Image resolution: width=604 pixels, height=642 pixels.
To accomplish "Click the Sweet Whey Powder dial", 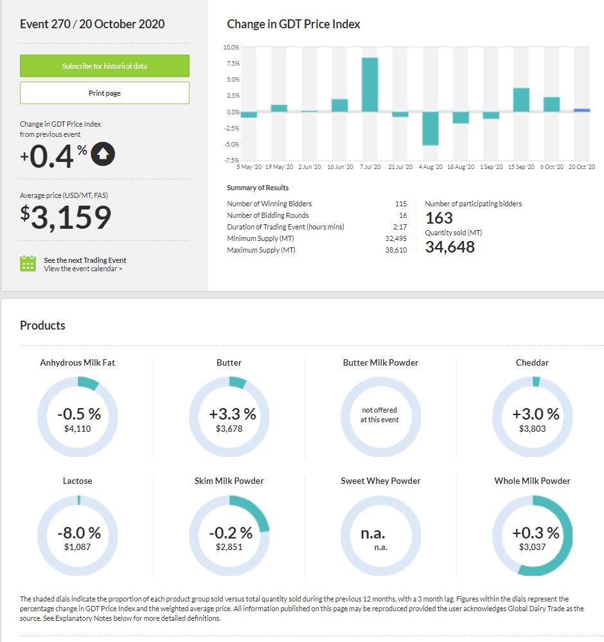I will coord(380,535).
